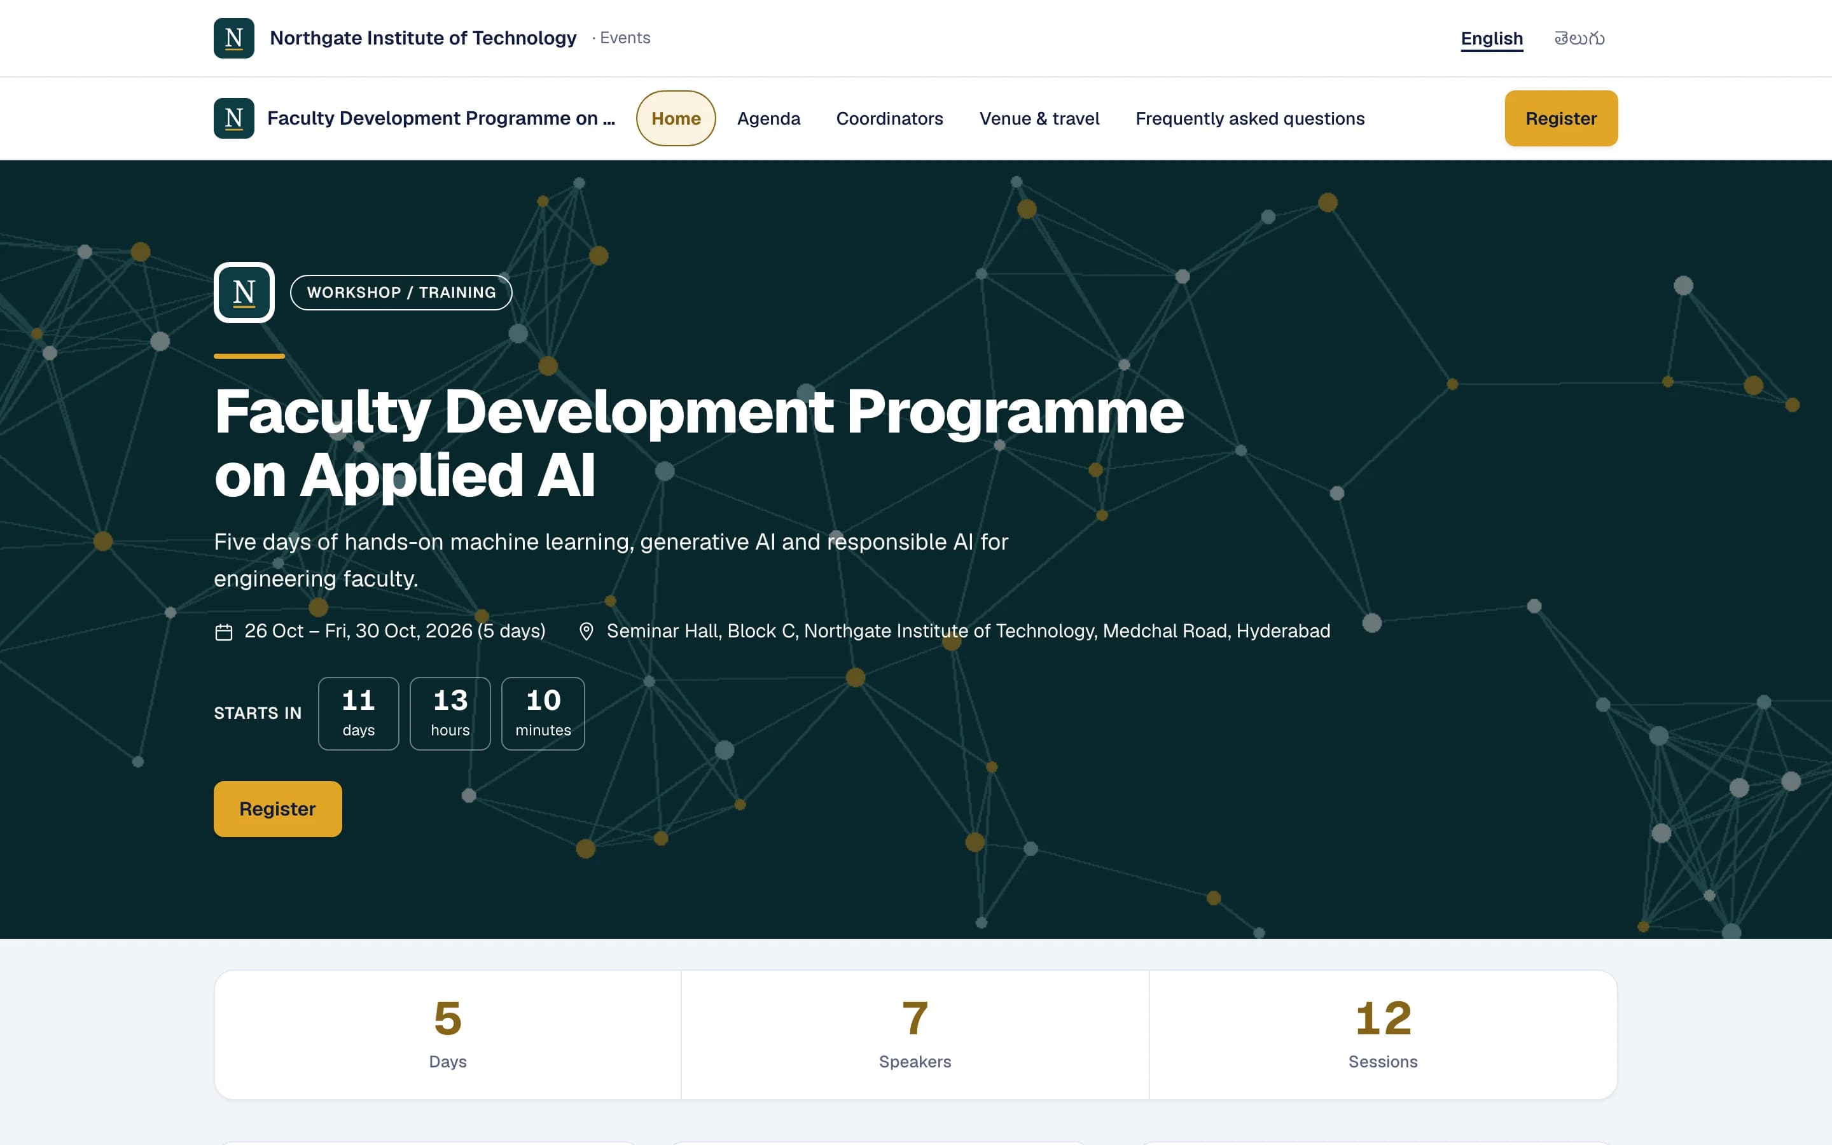Click the 5 Days stat card

coord(447,1034)
